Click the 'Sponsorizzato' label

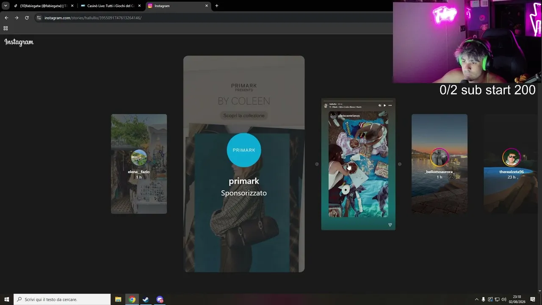pyautogui.click(x=244, y=193)
